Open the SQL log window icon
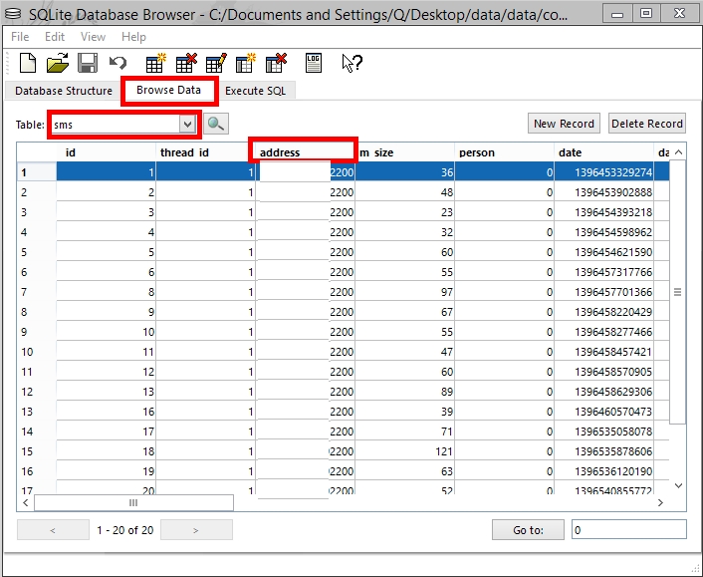The width and height of the screenshot is (703, 577). 314,63
